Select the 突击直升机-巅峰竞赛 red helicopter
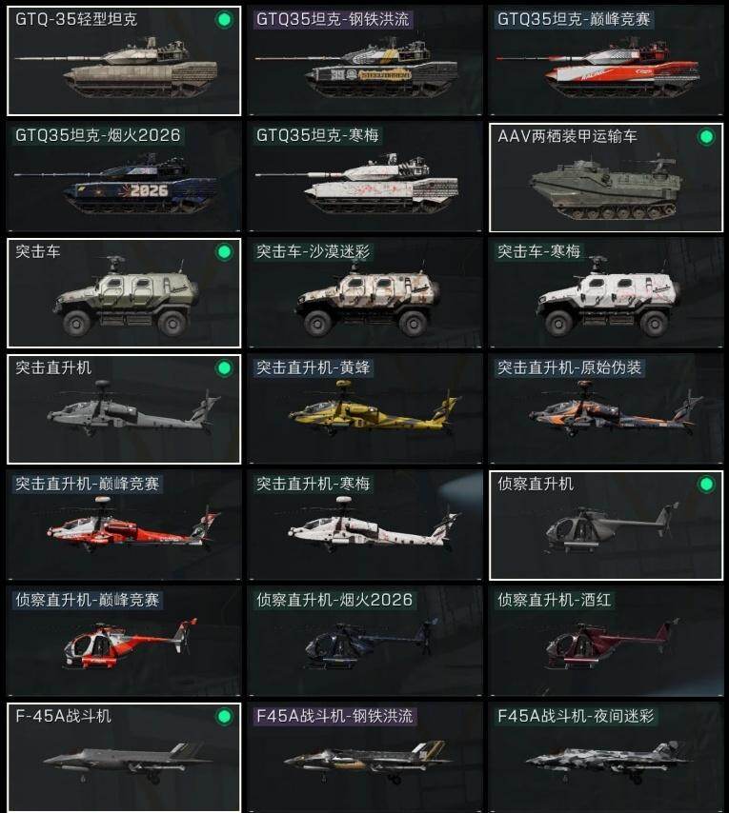729x813 pixels. pyautogui.click(x=124, y=525)
